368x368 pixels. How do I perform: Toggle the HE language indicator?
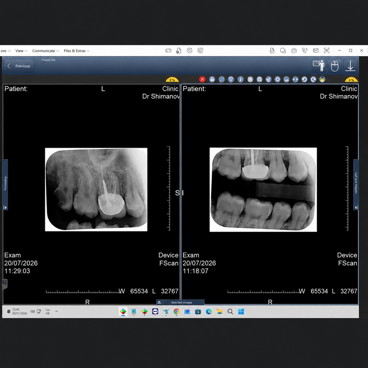pos(48,312)
